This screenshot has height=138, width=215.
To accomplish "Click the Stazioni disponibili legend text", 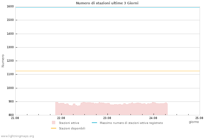I will (72, 128).
